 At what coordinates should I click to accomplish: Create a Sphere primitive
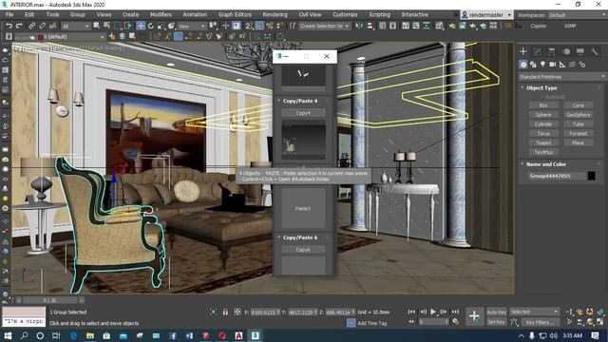tap(543, 115)
